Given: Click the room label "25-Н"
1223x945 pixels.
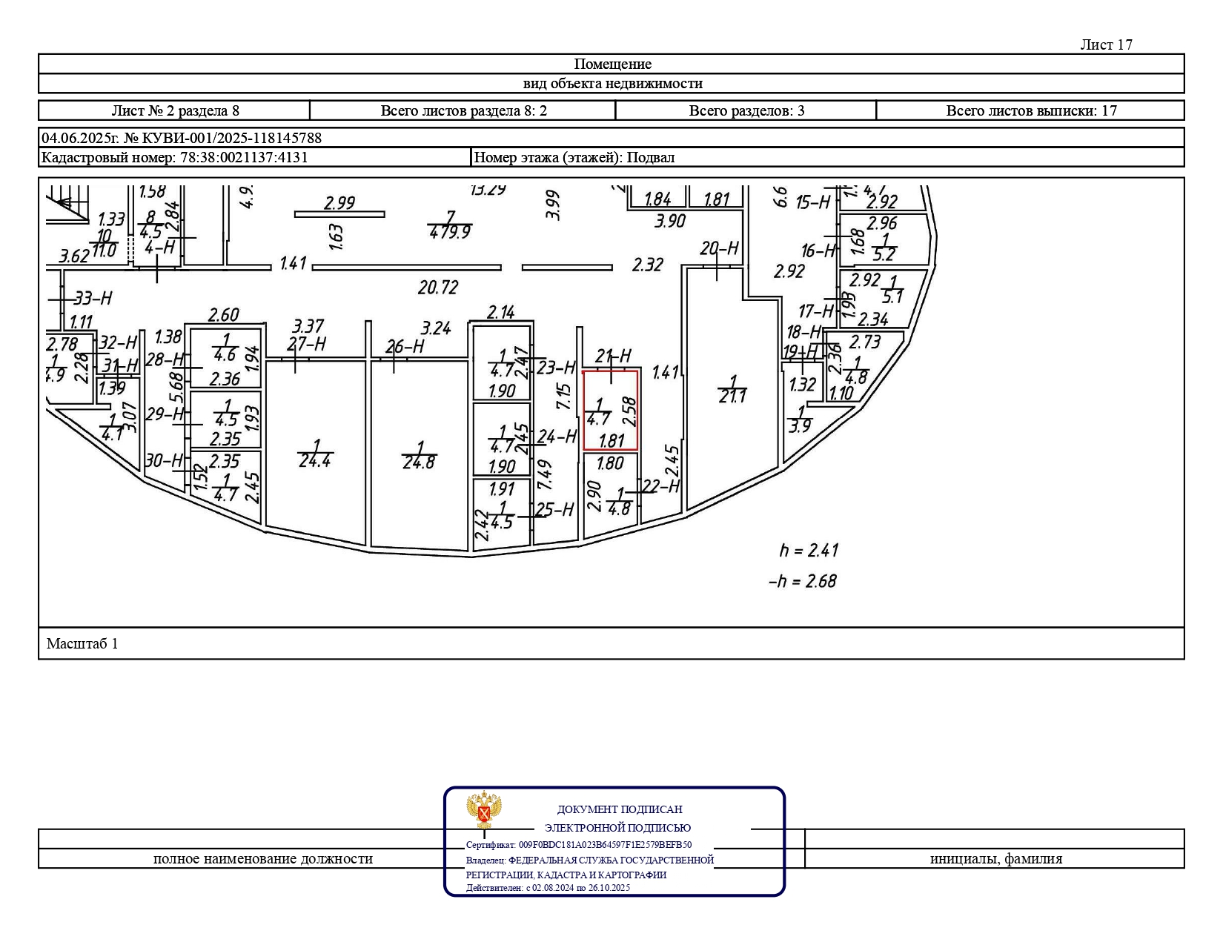Looking at the screenshot, I should coord(554,509).
